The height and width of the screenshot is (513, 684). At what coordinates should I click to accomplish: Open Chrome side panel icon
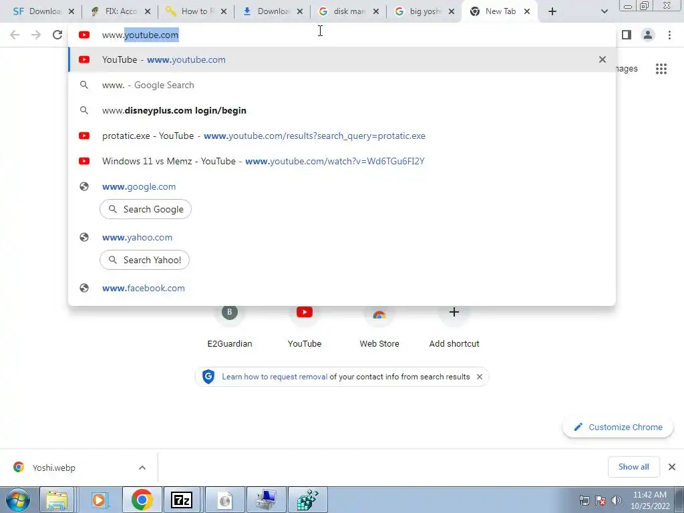click(x=627, y=35)
